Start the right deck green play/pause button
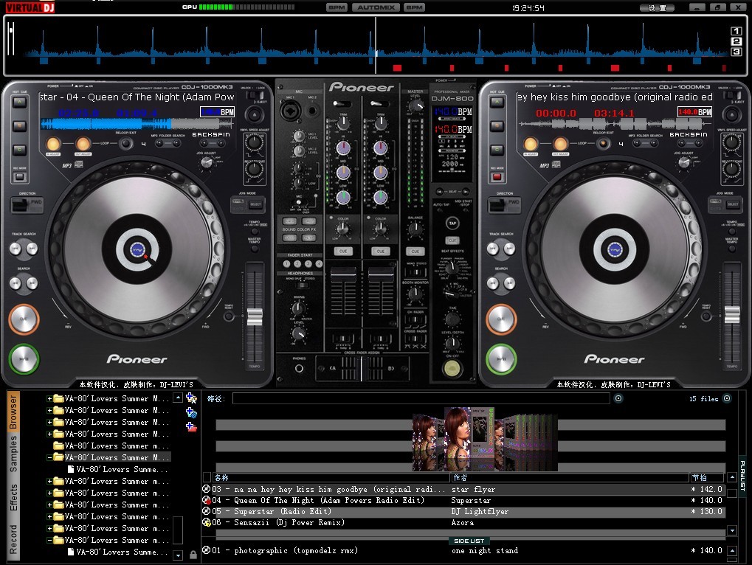 tap(501, 358)
